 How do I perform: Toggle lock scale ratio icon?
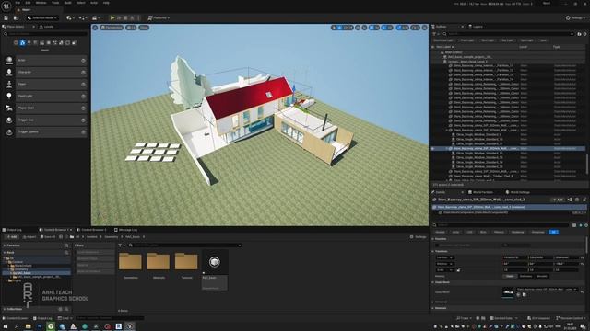click(458, 269)
